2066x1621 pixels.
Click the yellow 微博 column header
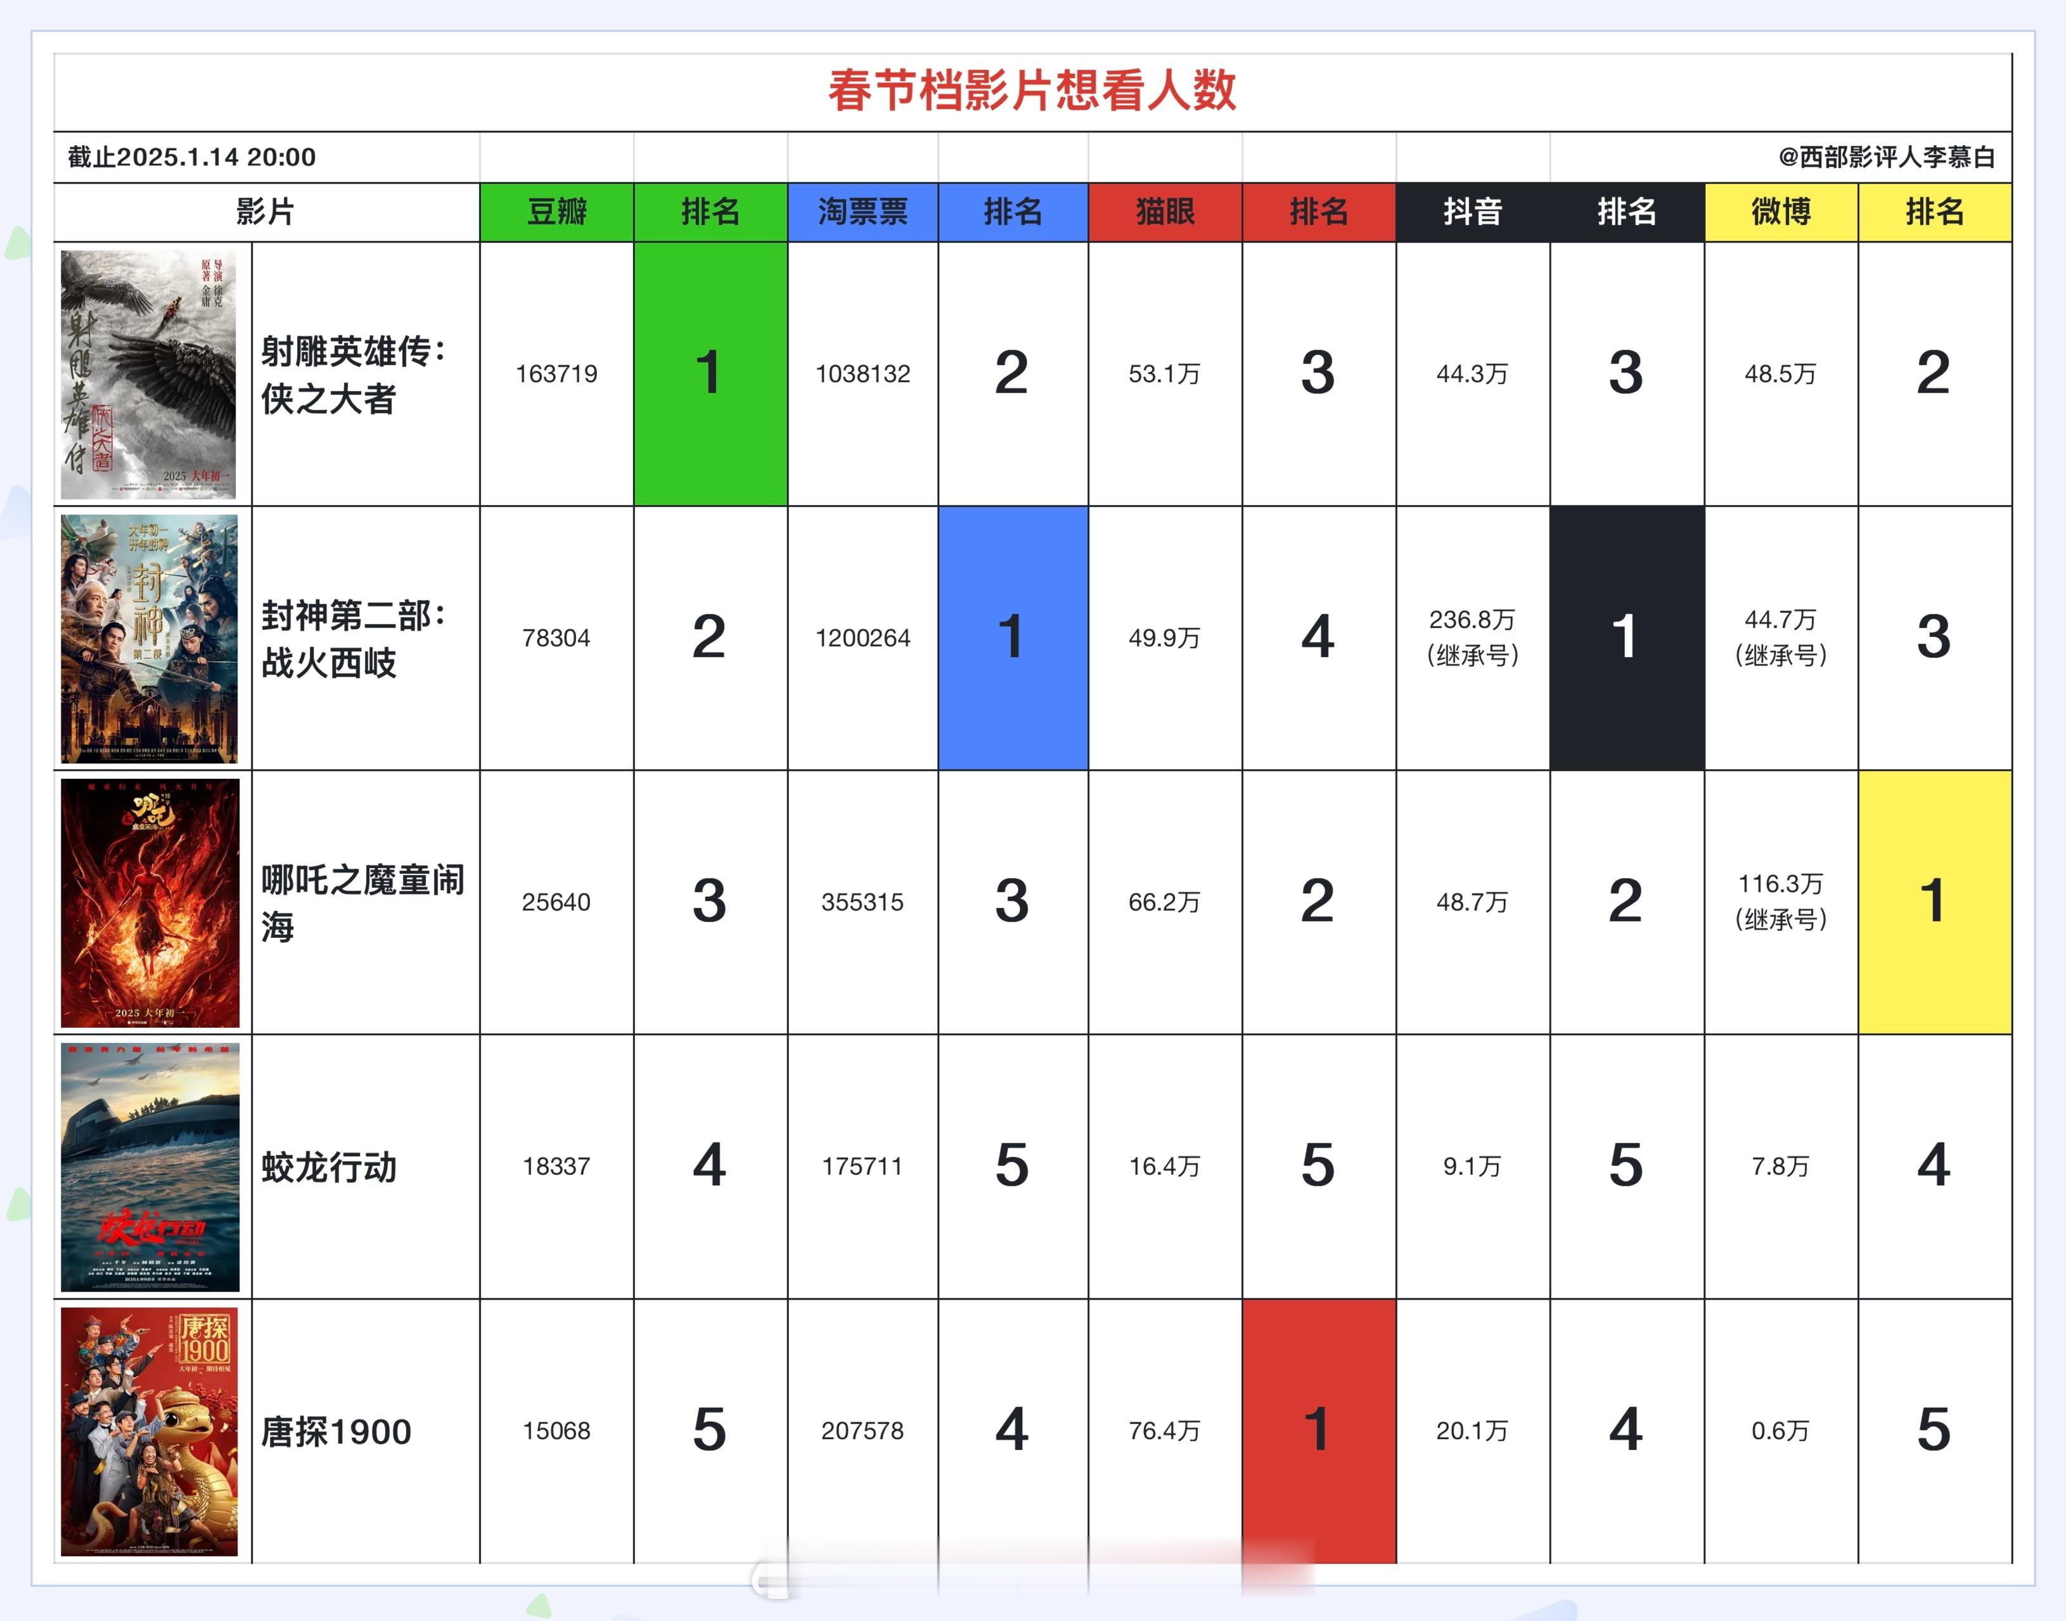coord(1781,212)
